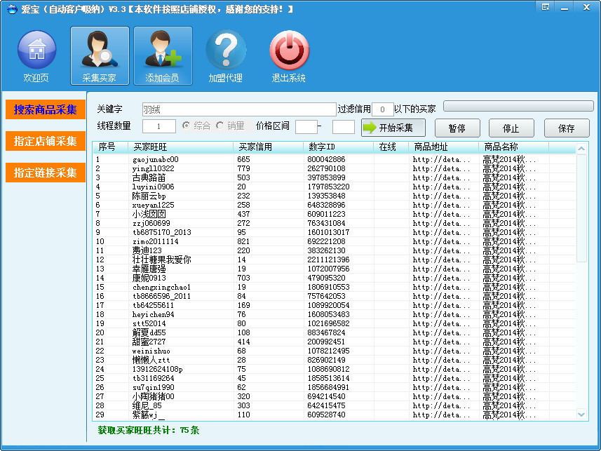The height and width of the screenshot is (451, 601).
Task: Click the 线程数量 input field
Action: coord(159,126)
